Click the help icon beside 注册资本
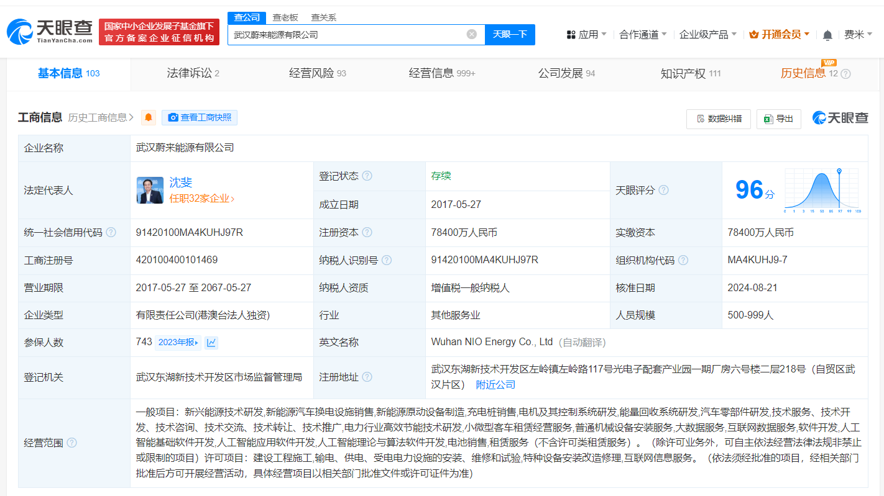Screen dimensions: 884x496 pyautogui.click(x=367, y=232)
